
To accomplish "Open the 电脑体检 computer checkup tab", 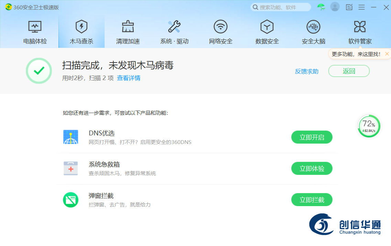I will click(35, 32).
